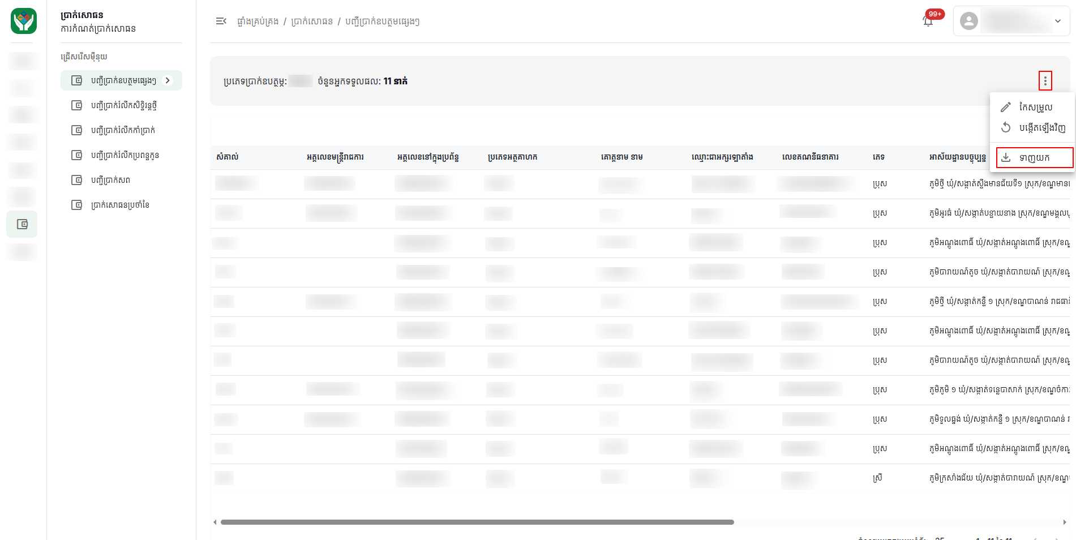Click the អាស័យដ្ឋានបច្ចុប្បន្ន column header
Screen dimensions: 1076x540
point(958,157)
